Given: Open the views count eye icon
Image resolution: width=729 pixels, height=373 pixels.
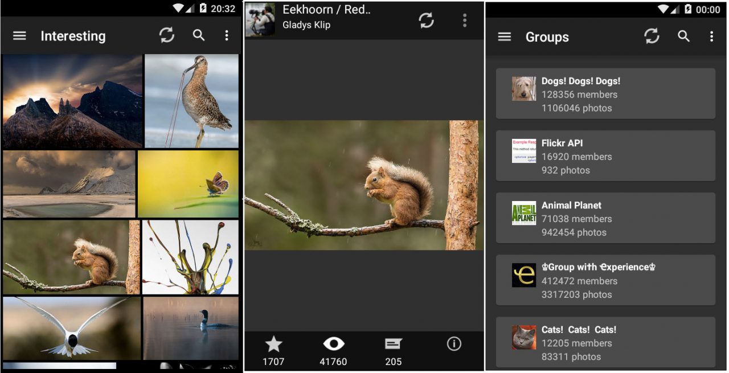Looking at the screenshot, I should [x=333, y=343].
